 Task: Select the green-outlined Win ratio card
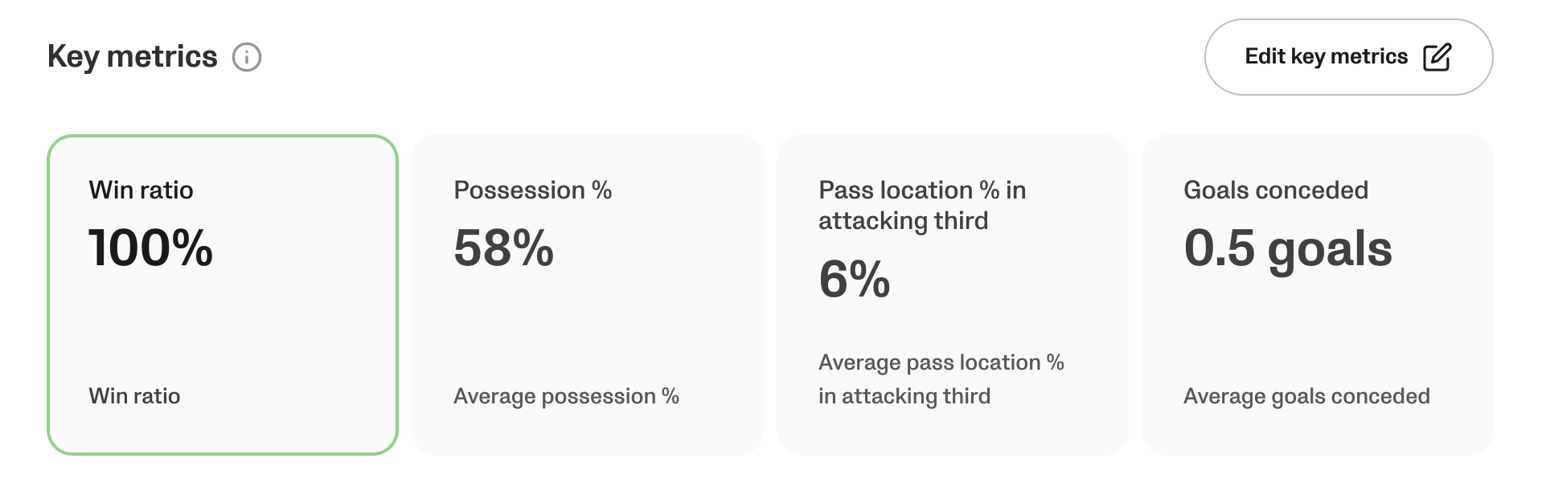point(223,321)
